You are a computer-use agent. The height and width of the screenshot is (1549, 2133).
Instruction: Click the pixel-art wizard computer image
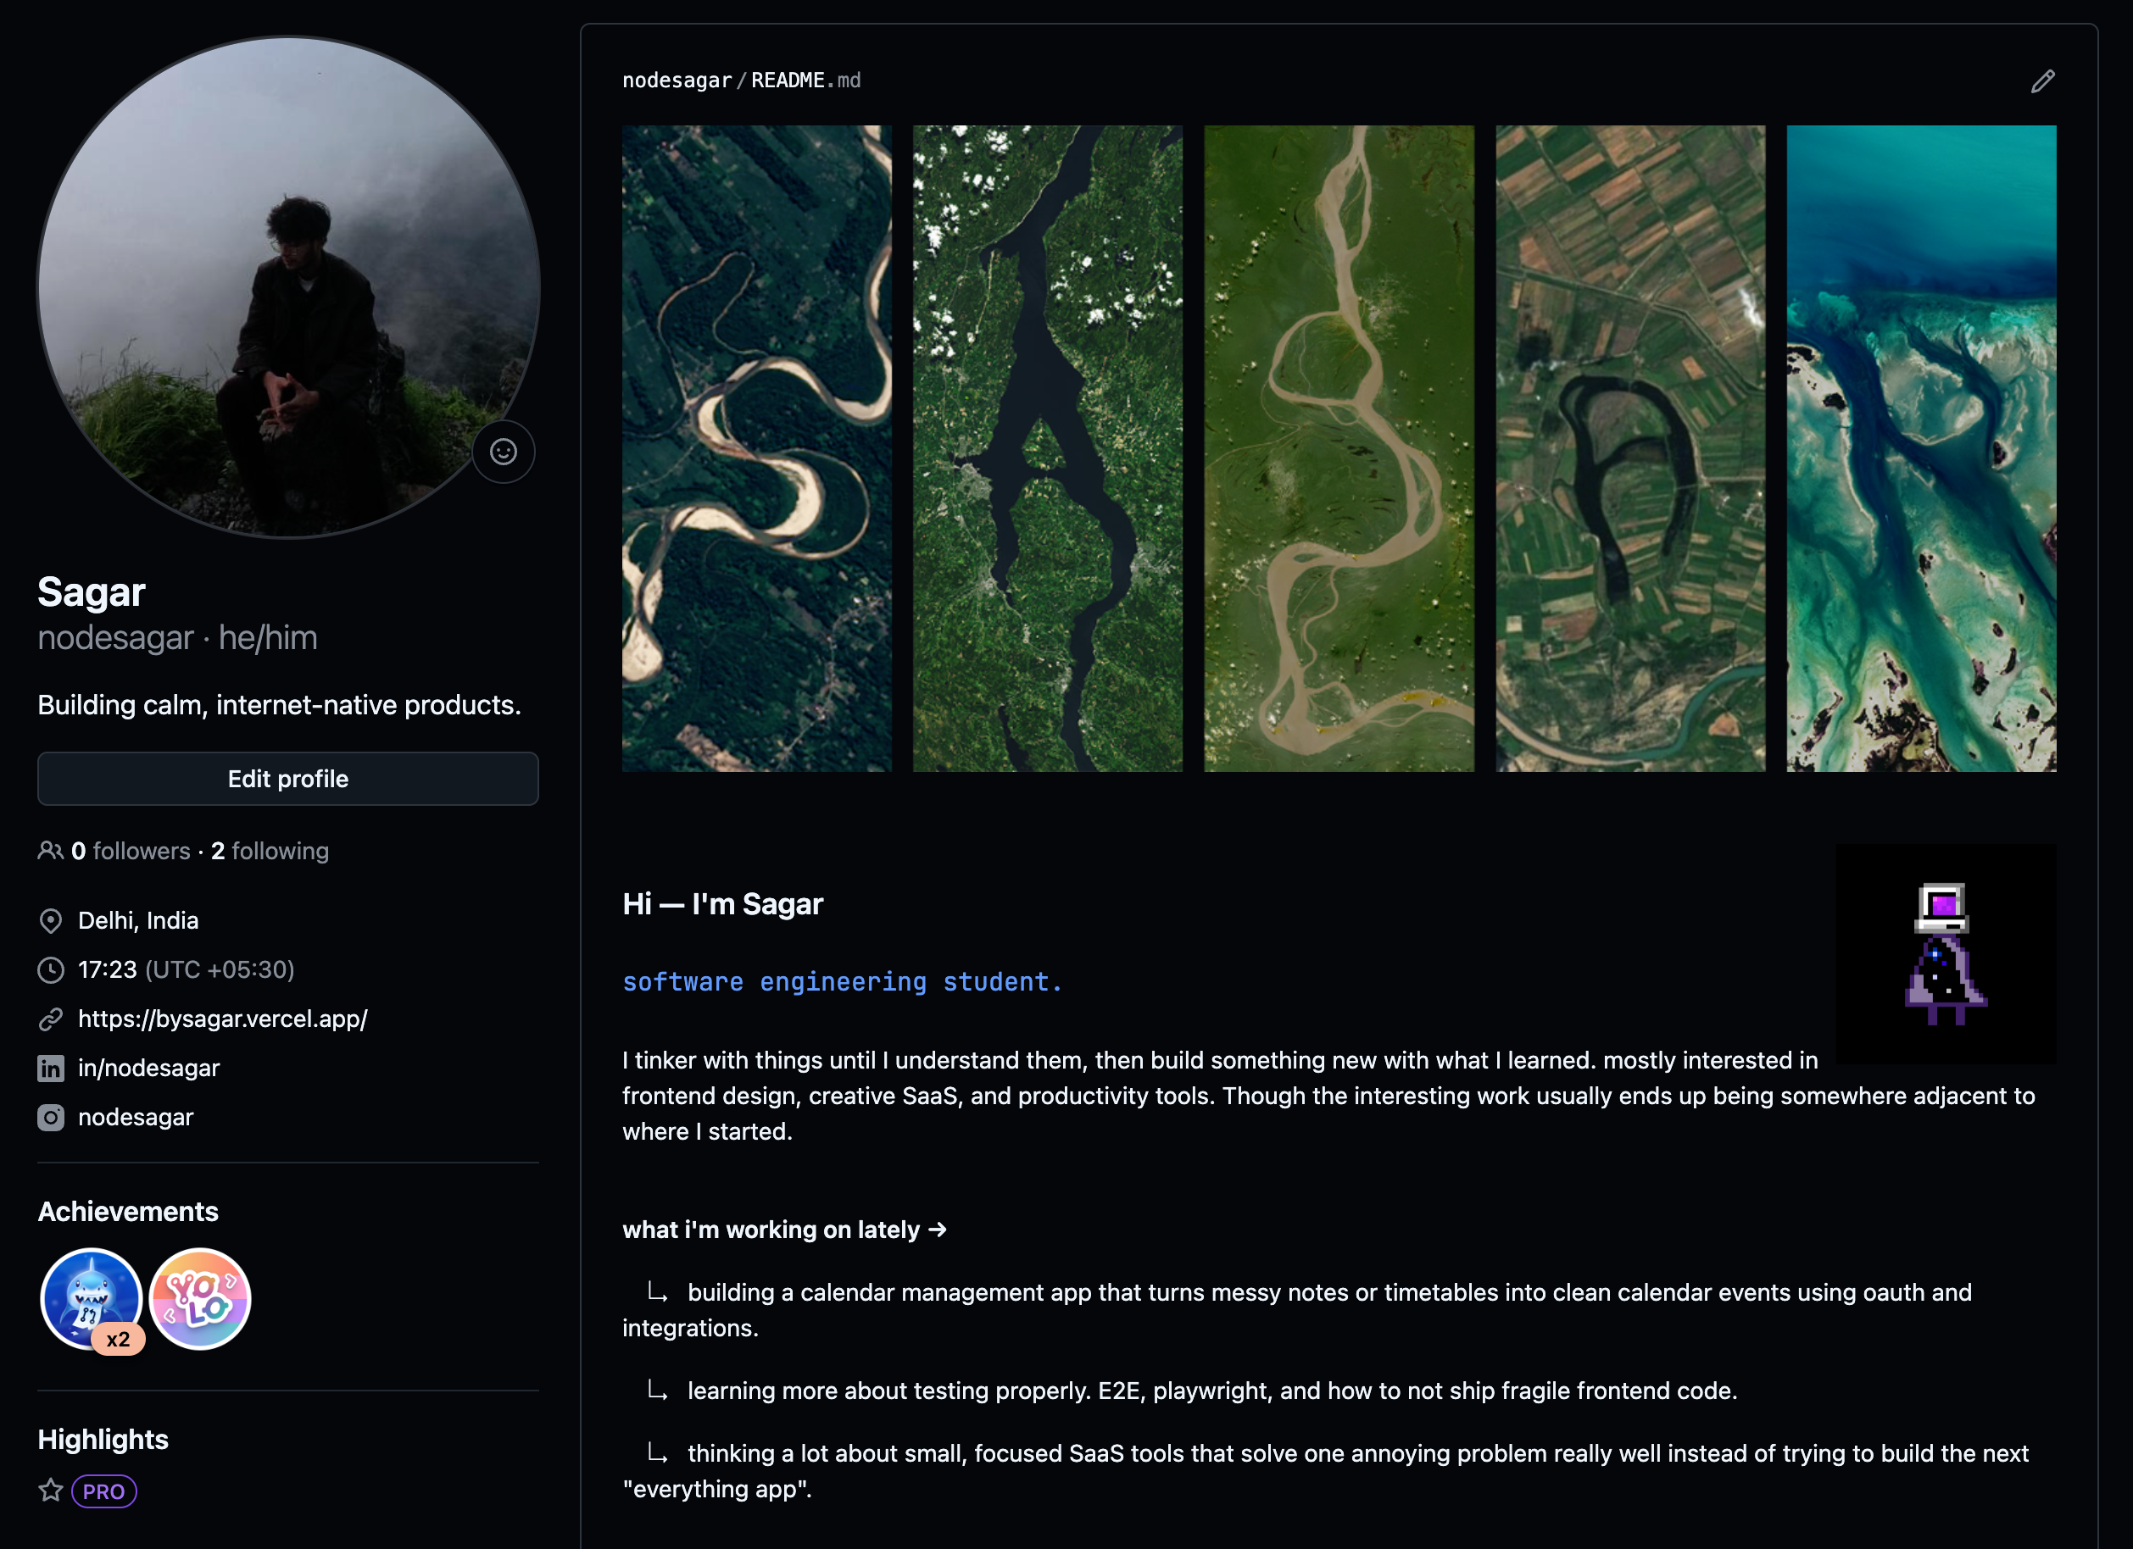[x=1946, y=953]
